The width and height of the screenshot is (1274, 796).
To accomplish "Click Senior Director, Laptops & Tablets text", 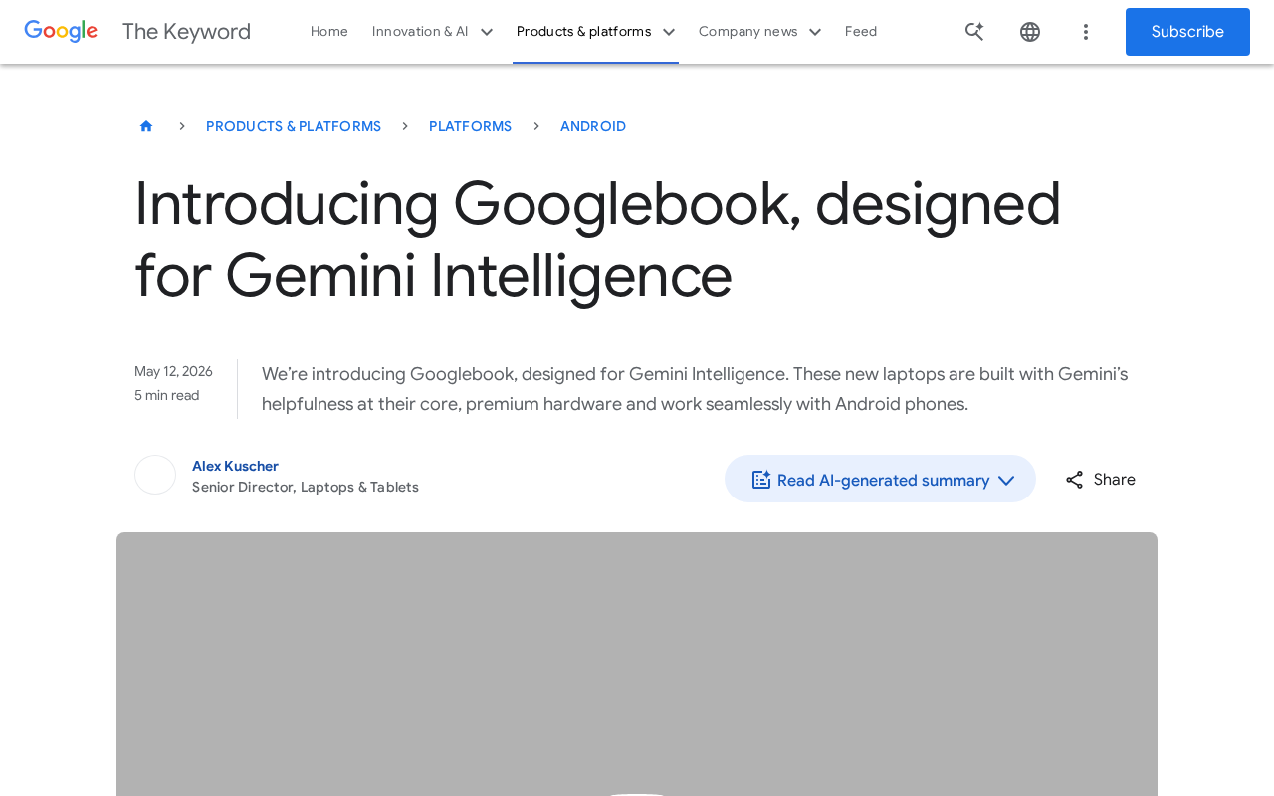I will pos(306,487).
